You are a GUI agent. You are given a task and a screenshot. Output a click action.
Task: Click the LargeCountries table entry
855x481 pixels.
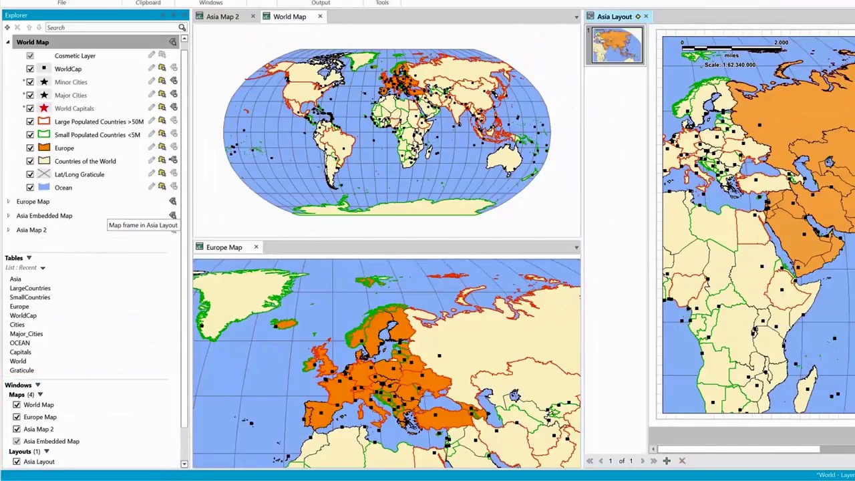(x=30, y=288)
